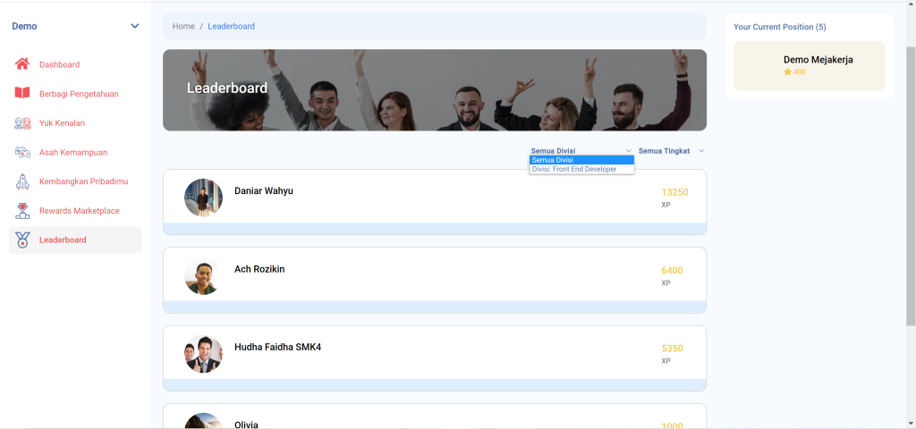Click the scrollbar down arrow
This screenshot has height=429, width=916.
click(x=911, y=423)
